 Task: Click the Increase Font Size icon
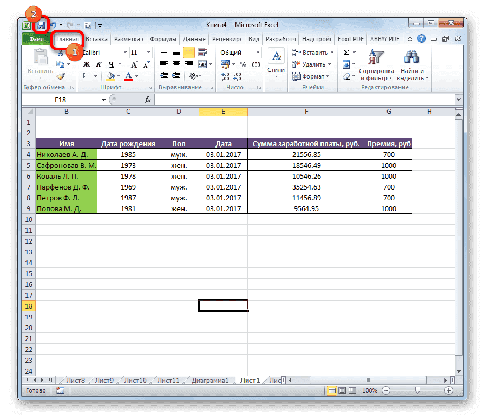tap(134, 64)
